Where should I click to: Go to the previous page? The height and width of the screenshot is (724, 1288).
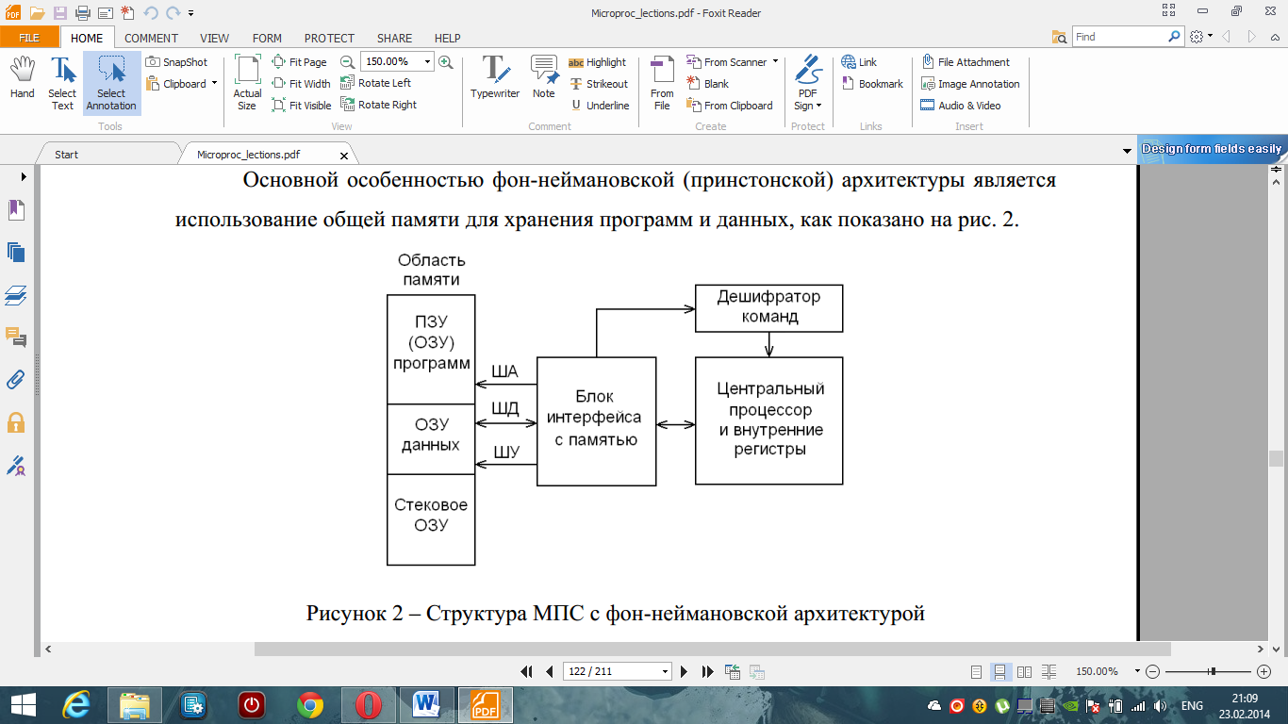(x=550, y=672)
